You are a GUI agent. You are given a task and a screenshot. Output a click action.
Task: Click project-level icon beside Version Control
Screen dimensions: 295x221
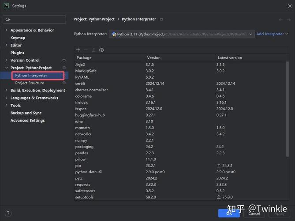[64, 60]
